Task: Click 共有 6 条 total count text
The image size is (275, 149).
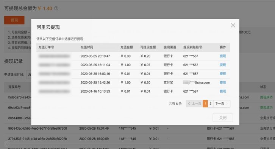Action: pyautogui.click(x=175, y=104)
